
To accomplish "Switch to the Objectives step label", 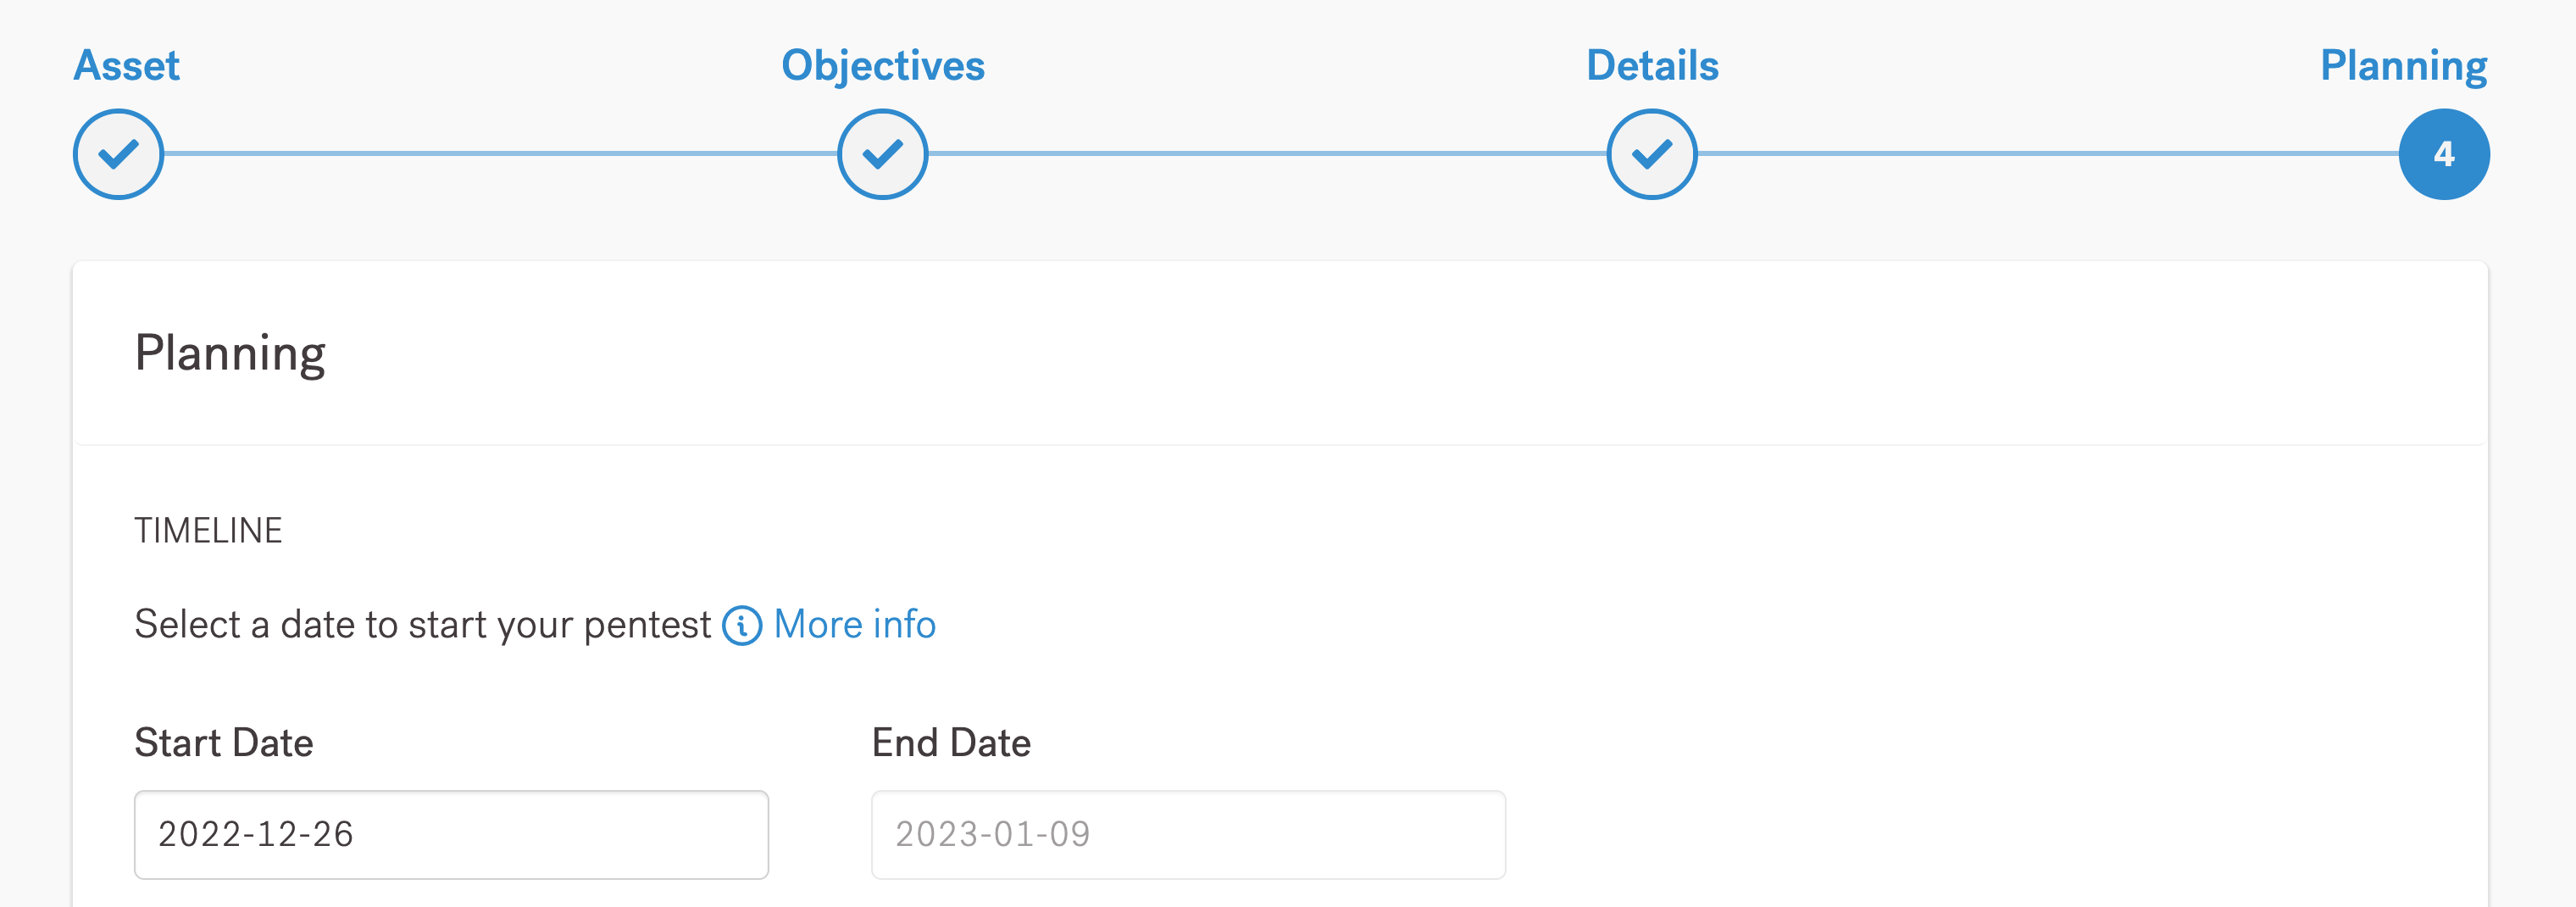I will click(882, 66).
